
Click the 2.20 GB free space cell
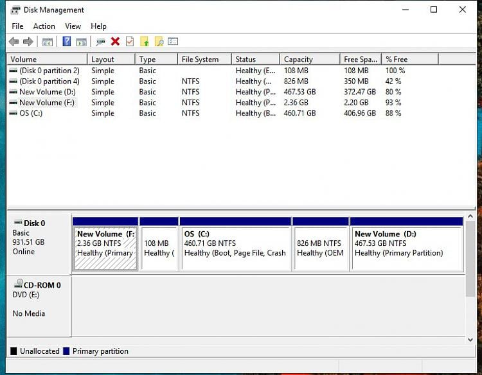(x=356, y=103)
